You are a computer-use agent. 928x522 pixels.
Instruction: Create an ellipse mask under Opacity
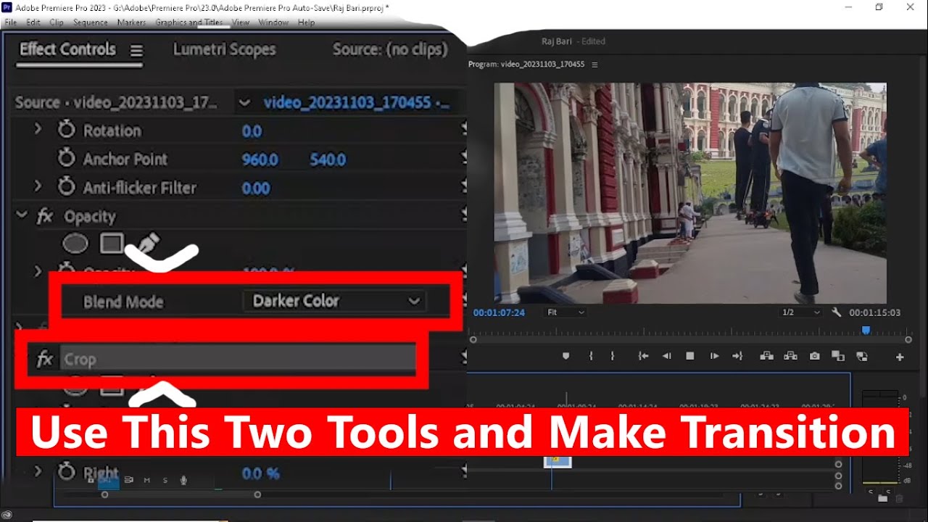(75, 244)
